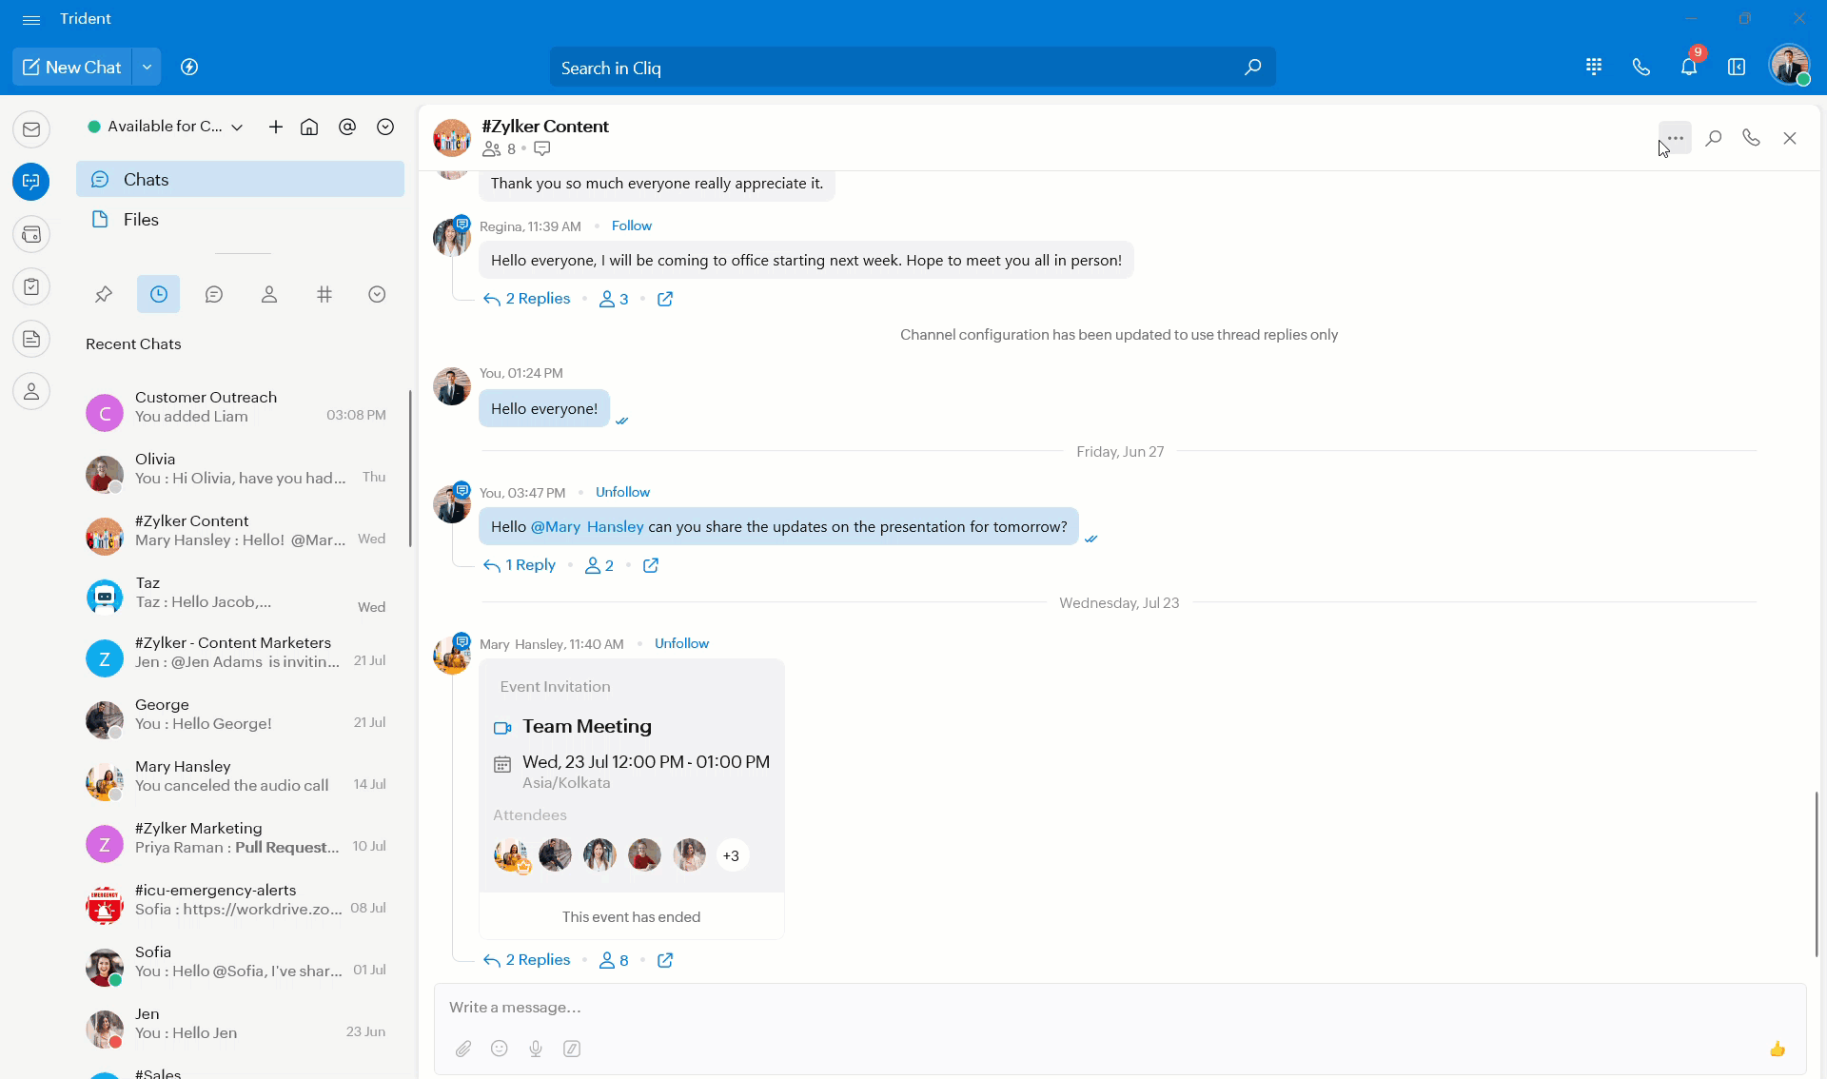Unfollow your 03:47 PM message thread

(622, 492)
